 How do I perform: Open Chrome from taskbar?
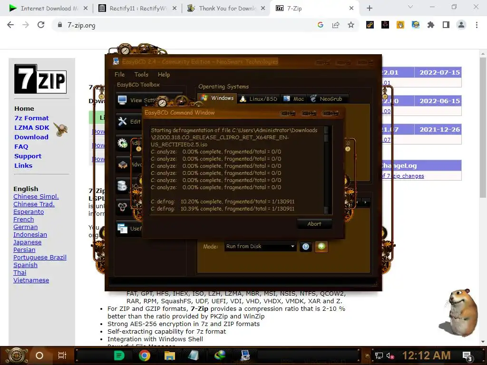(145, 355)
